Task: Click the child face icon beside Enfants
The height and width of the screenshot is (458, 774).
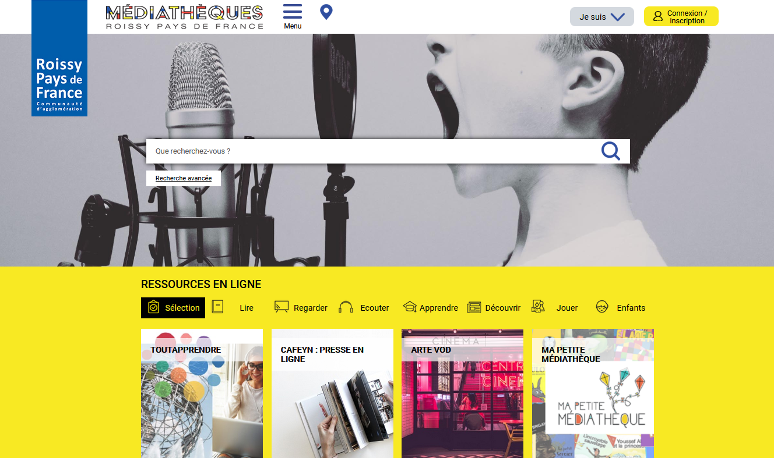Action: (x=602, y=307)
